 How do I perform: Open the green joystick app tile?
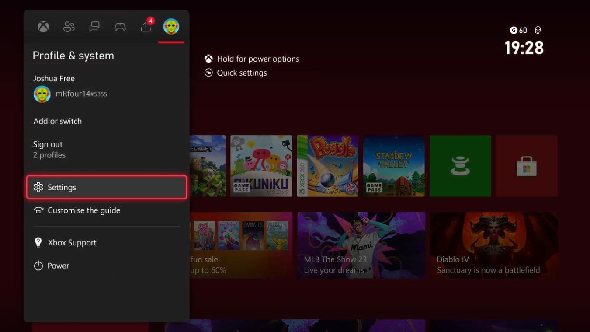460,166
